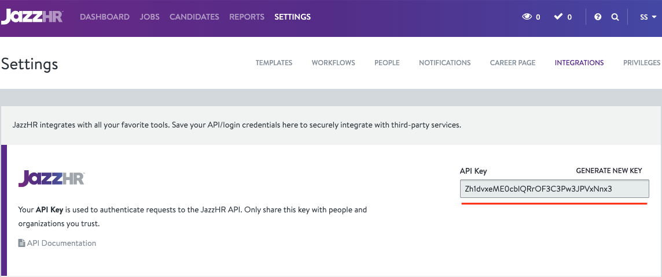The image size is (662, 277).
Task: Switch to the Workflows tab
Action: [333, 63]
